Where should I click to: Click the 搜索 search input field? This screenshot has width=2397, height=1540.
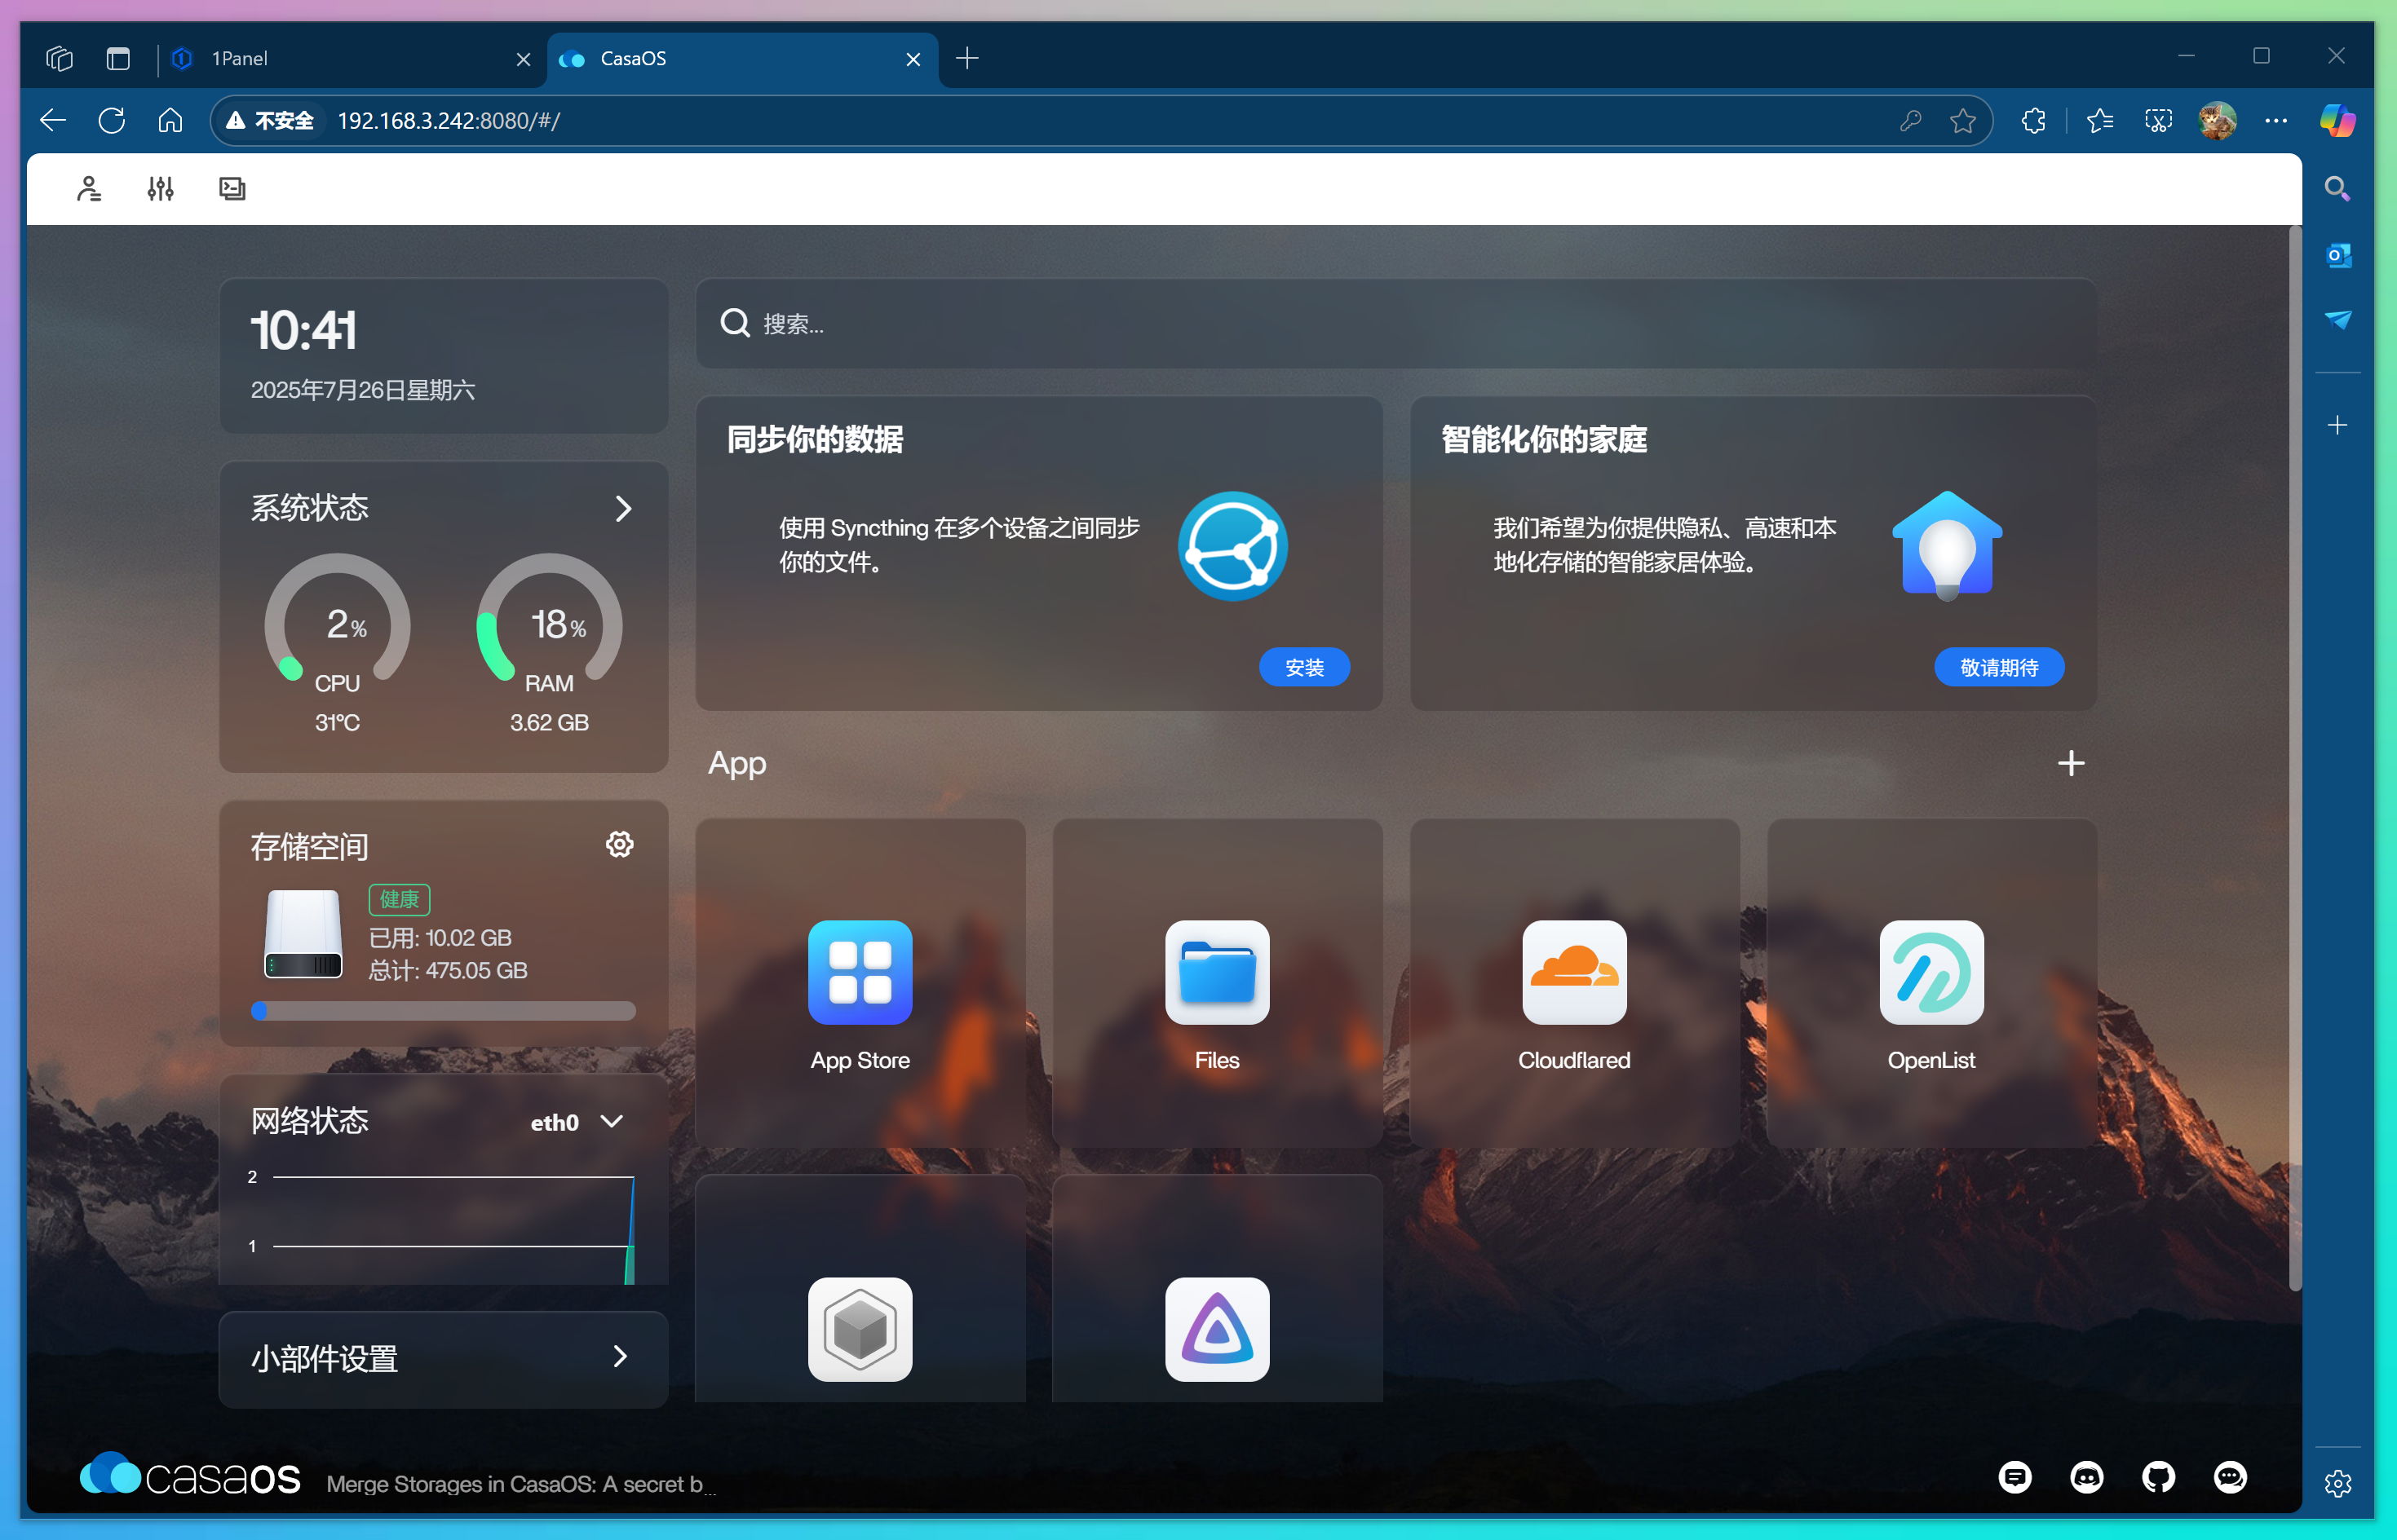[1100, 324]
